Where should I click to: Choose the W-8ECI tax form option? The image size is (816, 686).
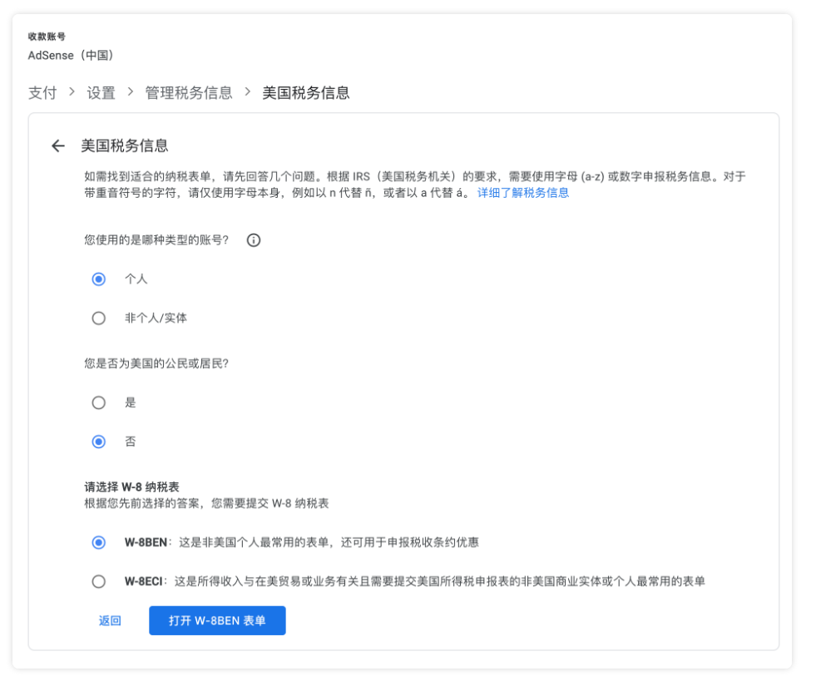click(99, 581)
